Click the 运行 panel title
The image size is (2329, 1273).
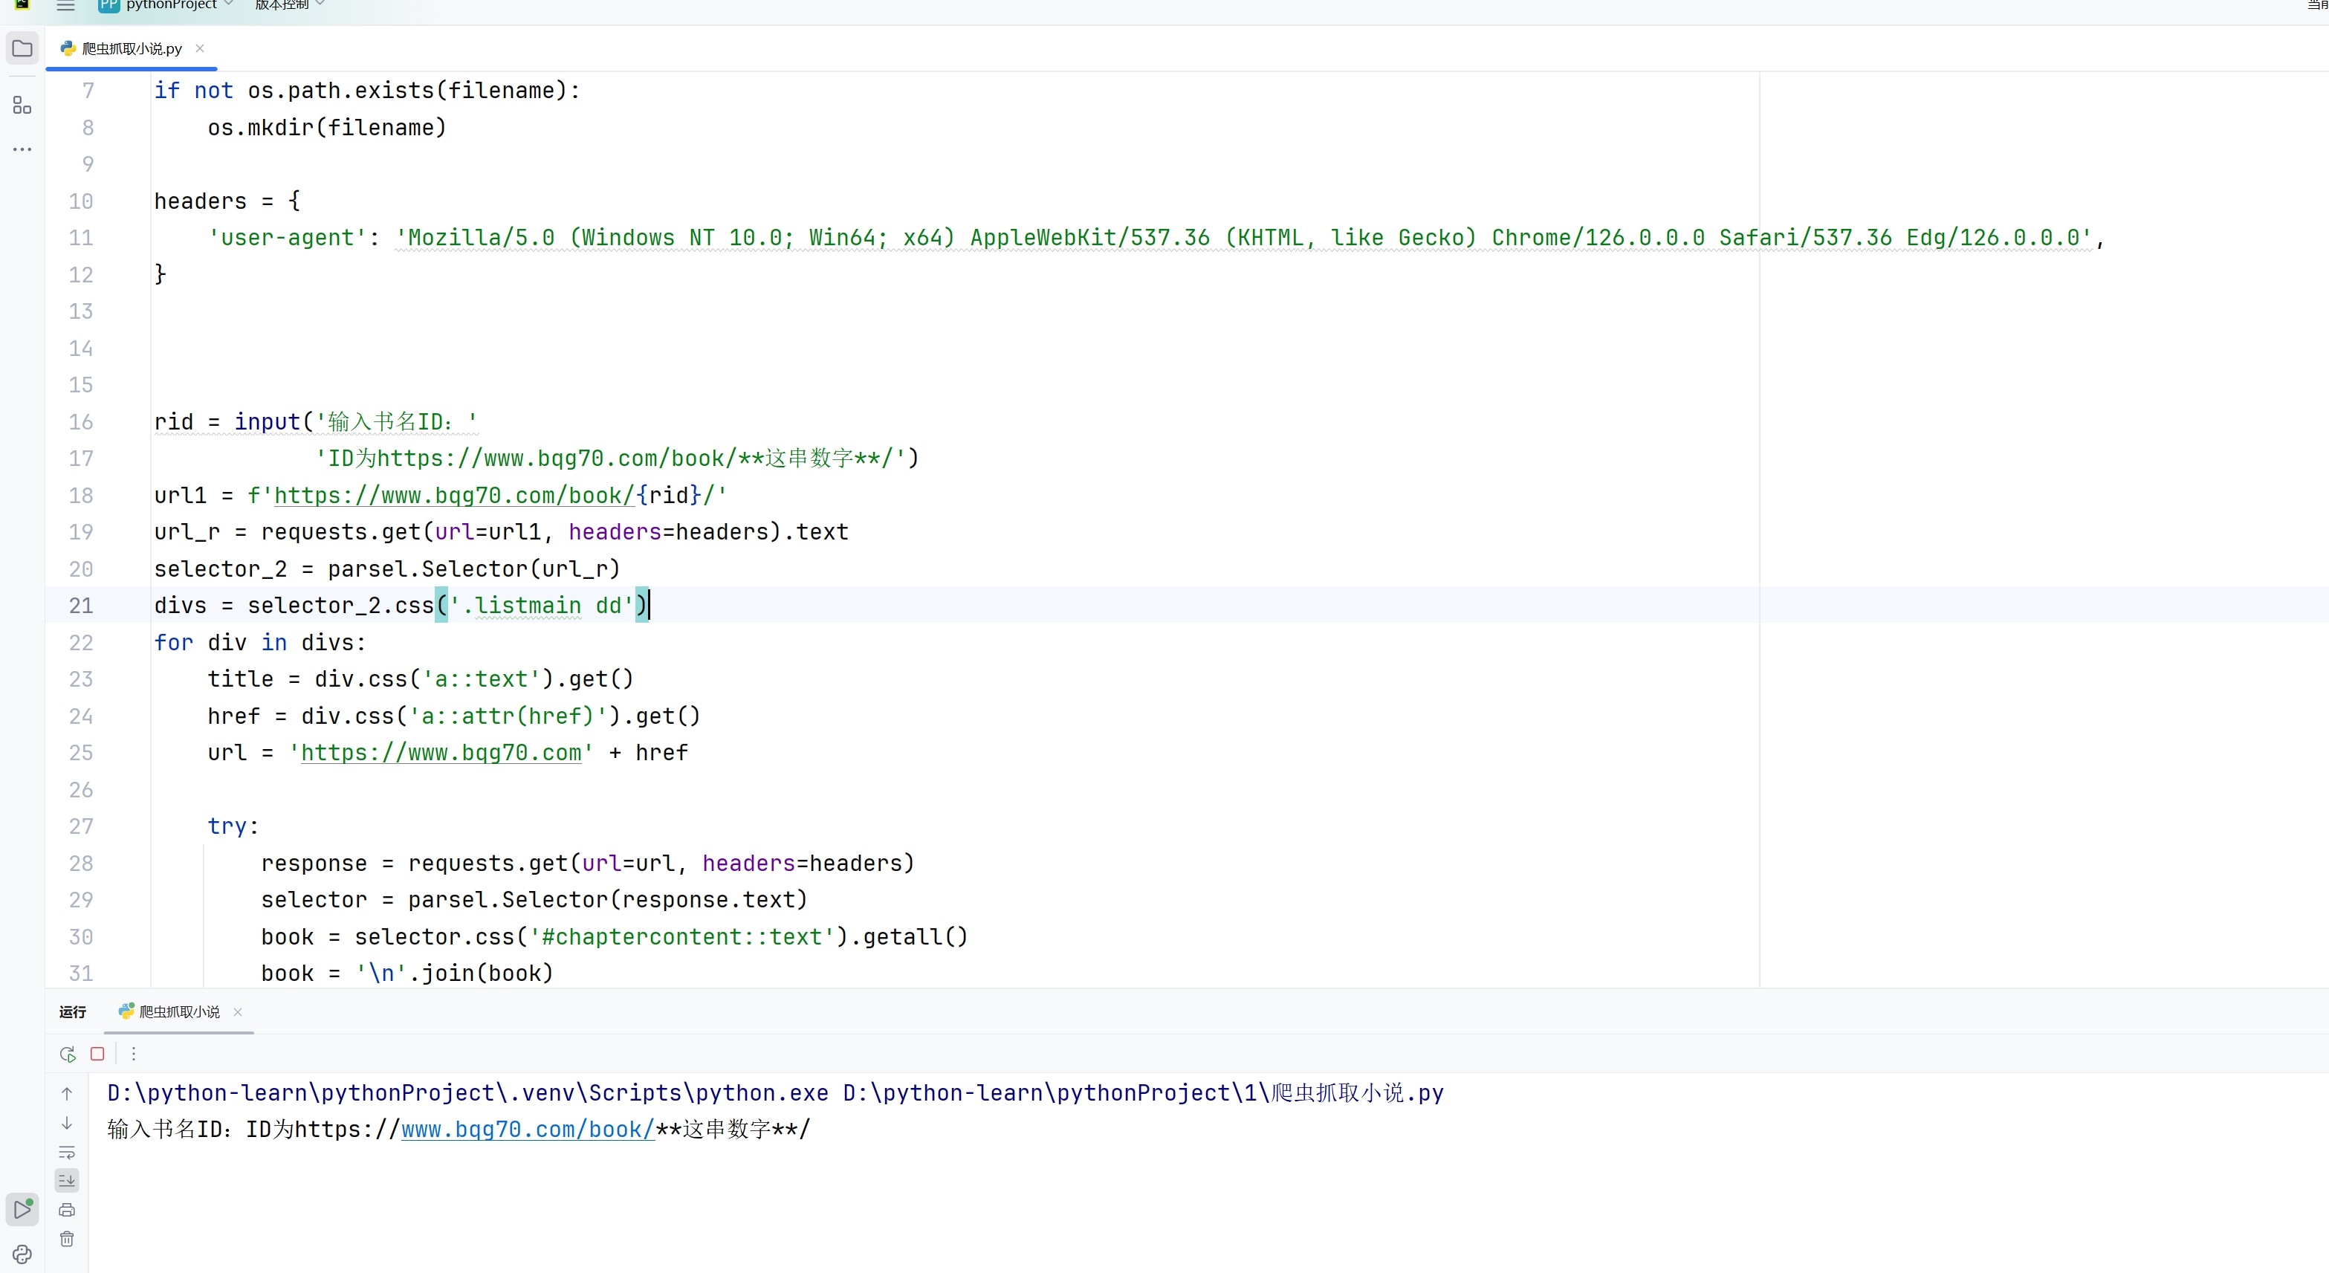pyautogui.click(x=72, y=1013)
